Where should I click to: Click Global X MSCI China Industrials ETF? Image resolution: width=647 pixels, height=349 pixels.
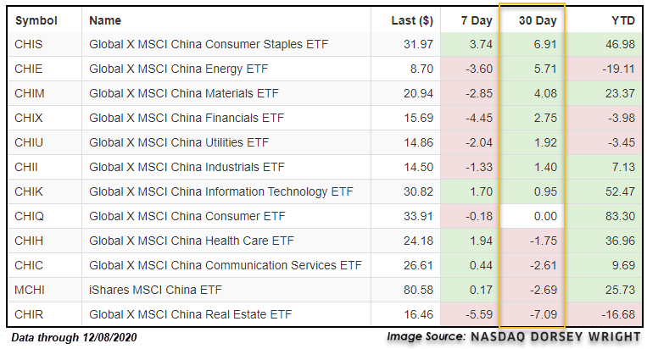187,167
